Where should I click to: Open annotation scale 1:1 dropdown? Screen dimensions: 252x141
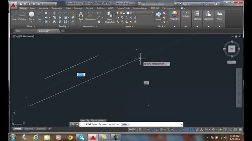coord(207,130)
